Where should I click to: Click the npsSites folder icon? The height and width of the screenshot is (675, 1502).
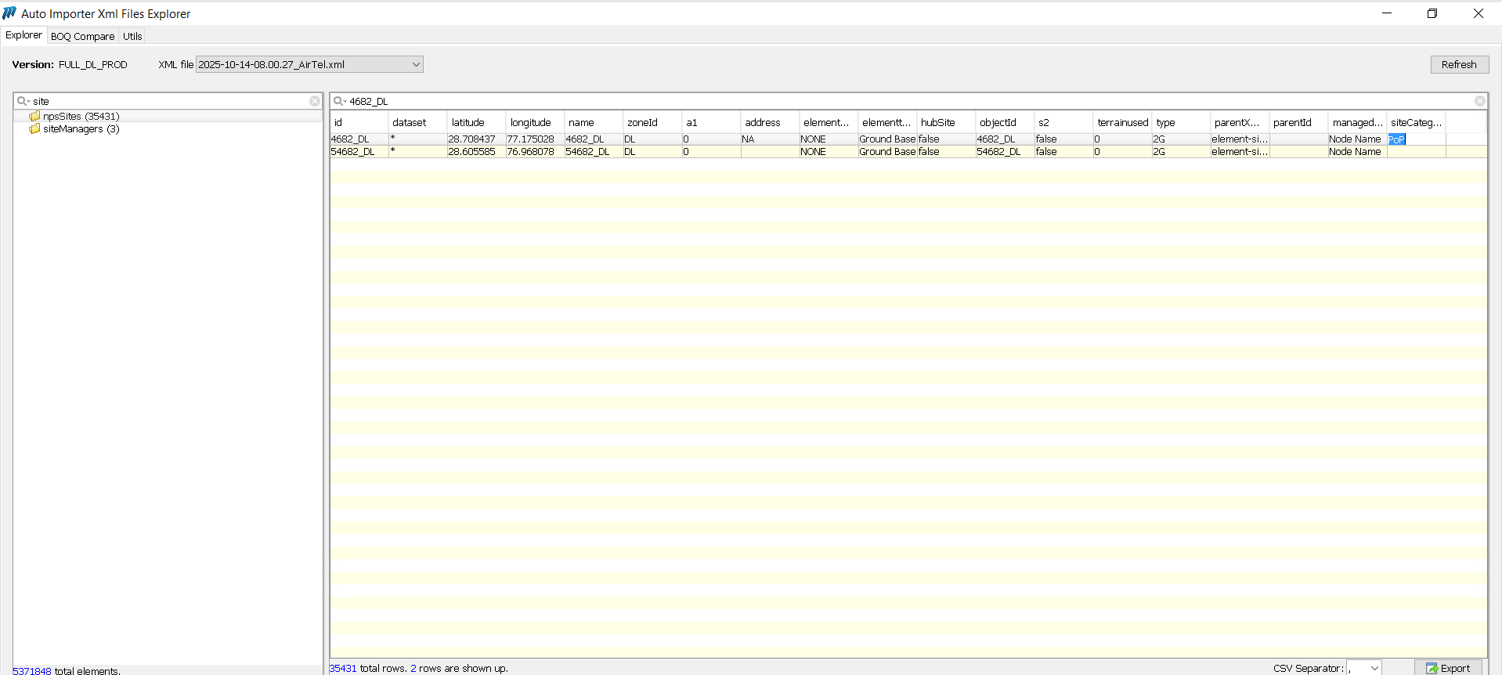tap(34, 116)
